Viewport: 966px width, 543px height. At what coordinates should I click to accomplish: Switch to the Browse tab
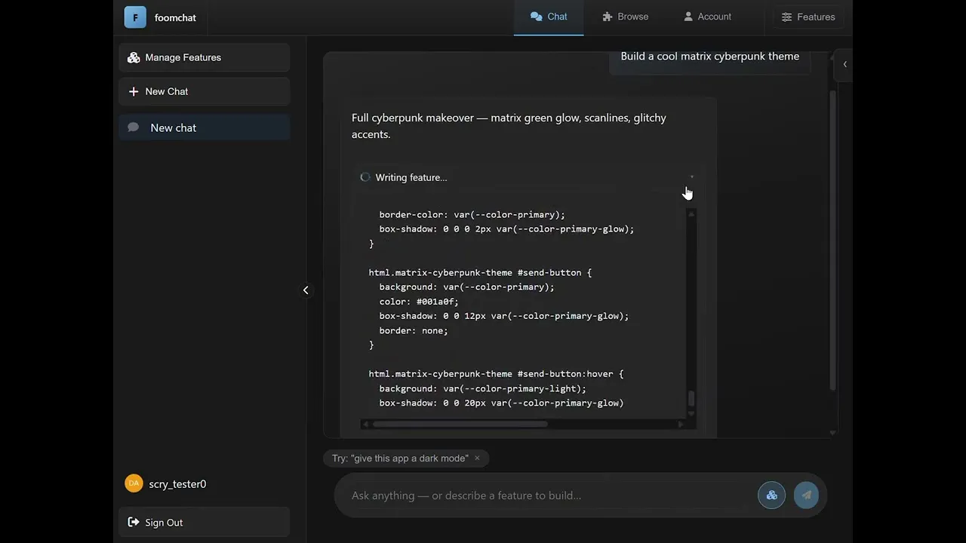[625, 17]
